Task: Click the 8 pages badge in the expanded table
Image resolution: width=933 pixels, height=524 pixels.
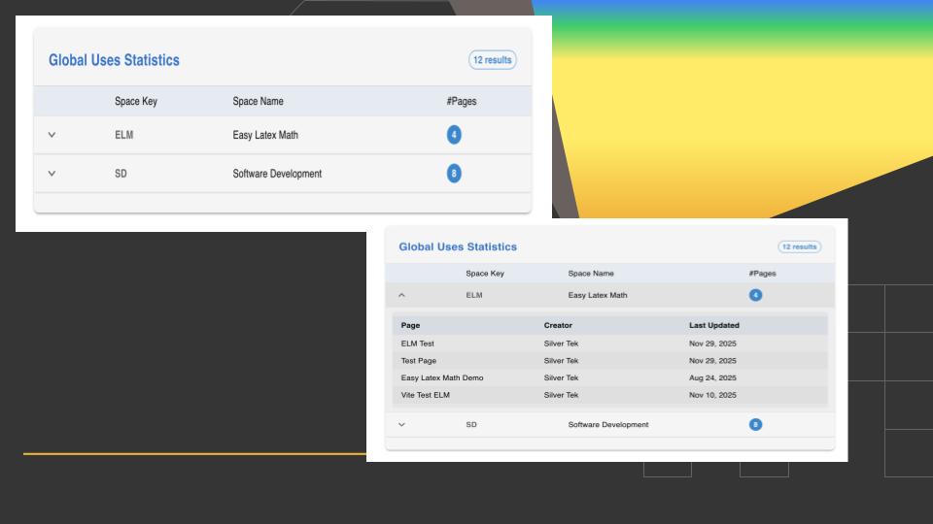Action: tap(755, 424)
